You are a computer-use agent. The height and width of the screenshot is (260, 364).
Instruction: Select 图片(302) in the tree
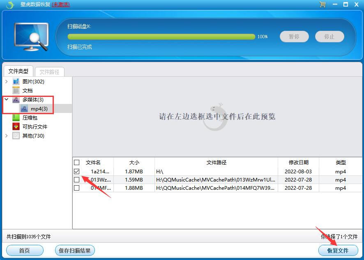click(33, 81)
